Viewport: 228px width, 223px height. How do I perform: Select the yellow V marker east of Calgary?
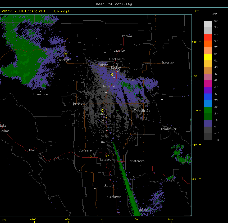tap(113, 155)
